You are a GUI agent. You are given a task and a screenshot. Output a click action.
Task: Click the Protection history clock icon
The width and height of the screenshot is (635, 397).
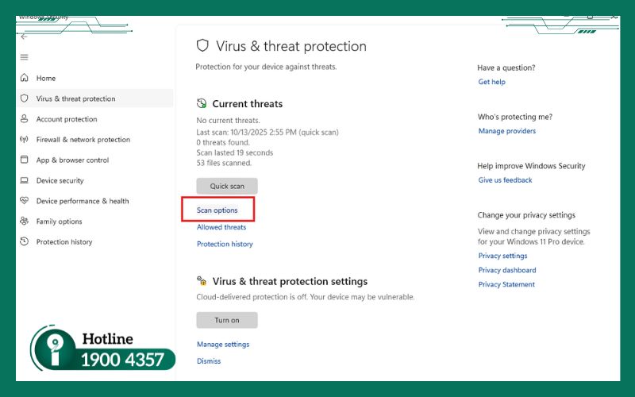click(x=24, y=242)
